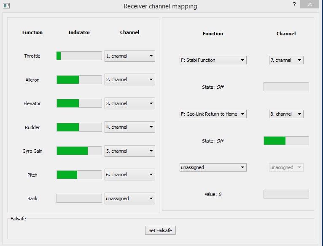Select the Pitch channel combo box
Viewport: 323px width, 246px height.
tap(129, 175)
